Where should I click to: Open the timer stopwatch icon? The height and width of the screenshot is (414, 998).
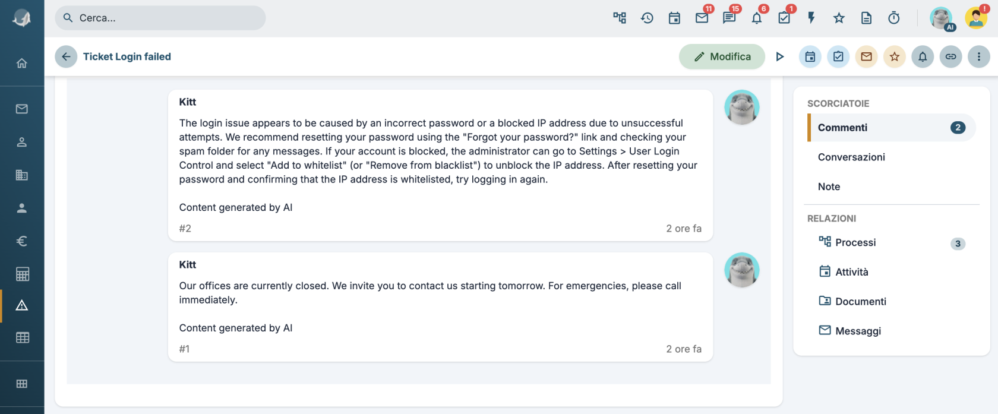894,18
